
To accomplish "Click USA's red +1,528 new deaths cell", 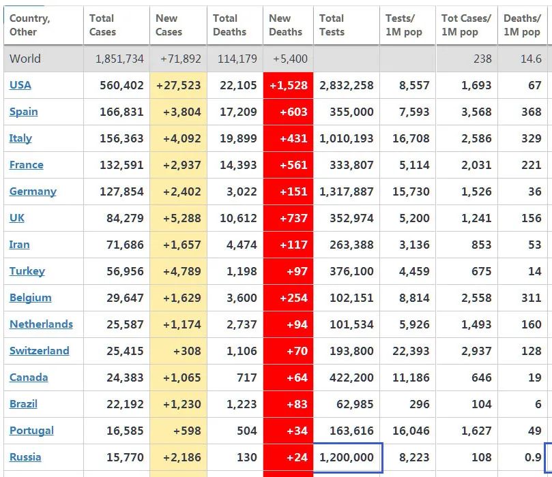I will 289,85.
